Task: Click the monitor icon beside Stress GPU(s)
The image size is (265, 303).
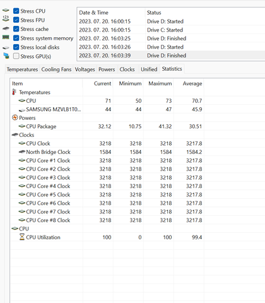Action: click(x=6, y=56)
